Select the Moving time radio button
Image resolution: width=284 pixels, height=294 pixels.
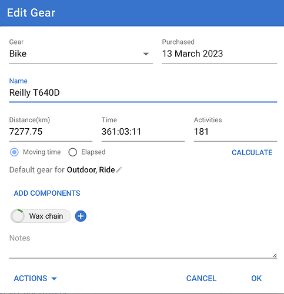pos(14,152)
